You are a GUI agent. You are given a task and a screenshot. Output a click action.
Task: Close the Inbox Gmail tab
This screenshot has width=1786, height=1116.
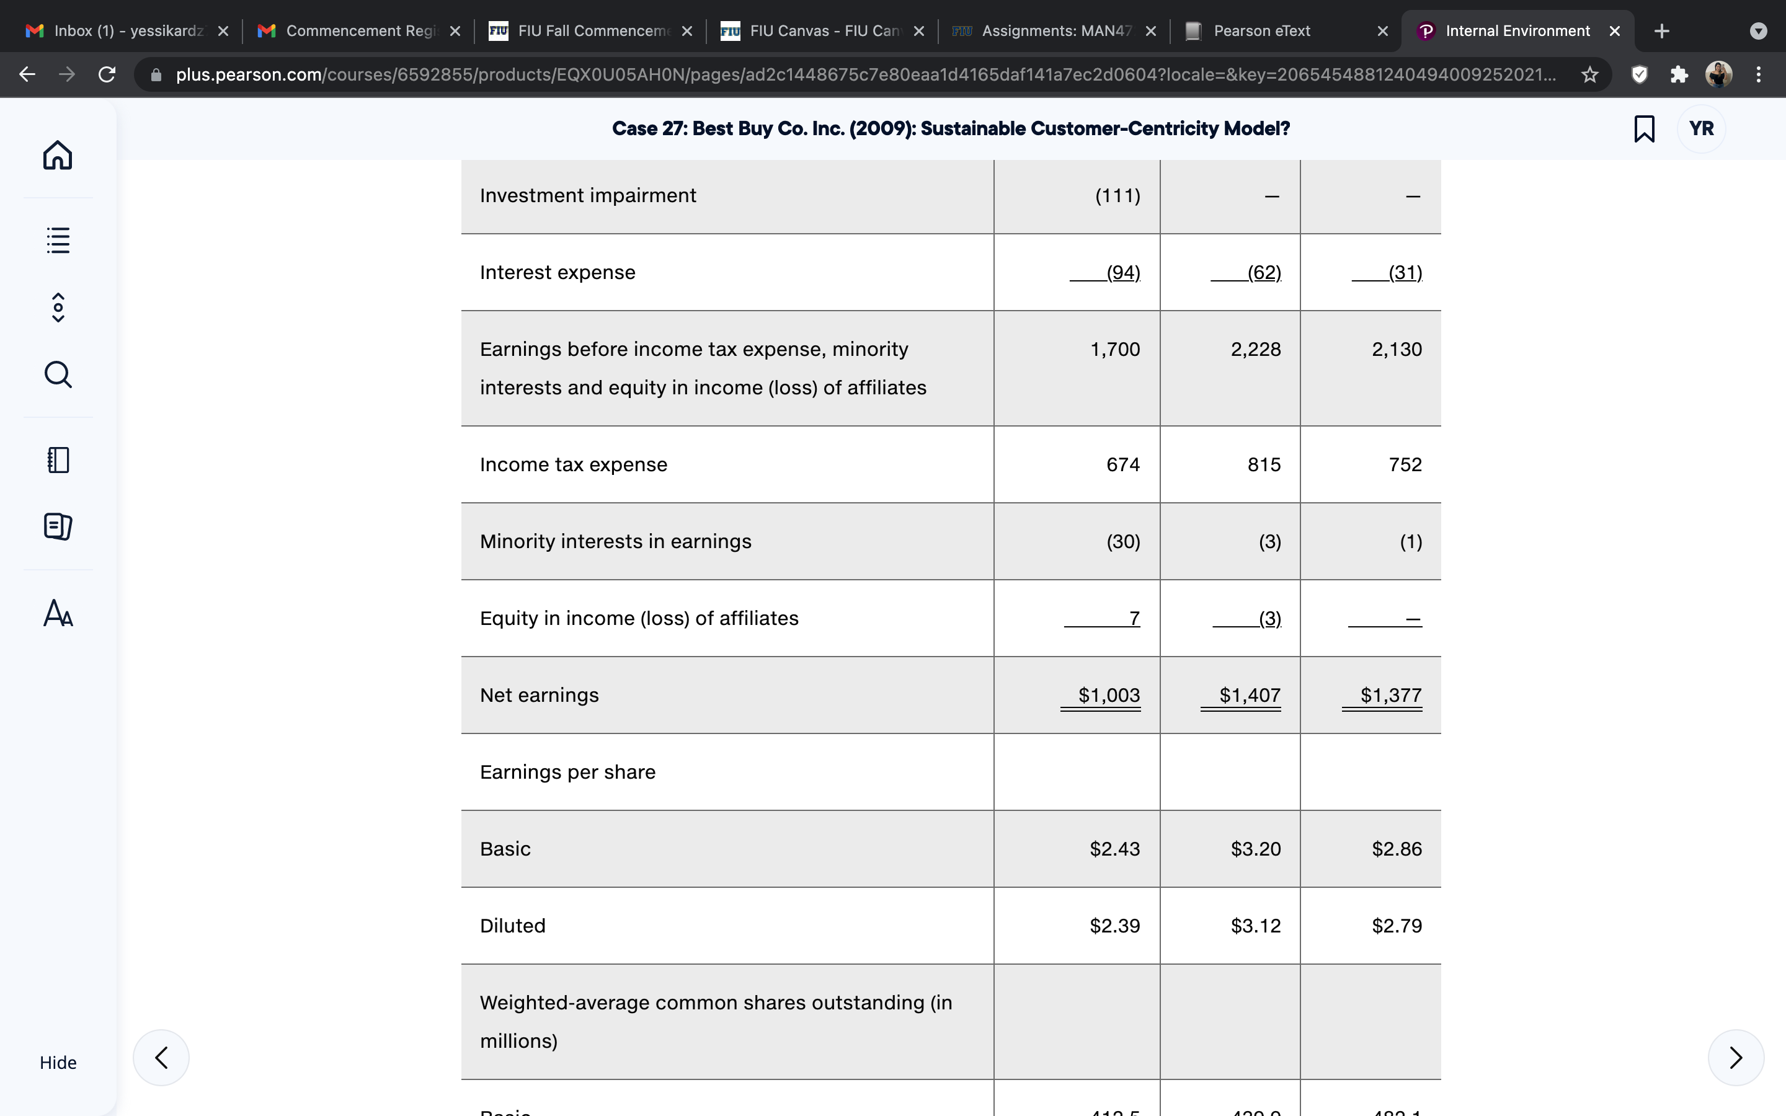click(224, 31)
